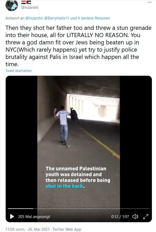
Task: Click the flag emojis beside the avatar
Action: 26,2
